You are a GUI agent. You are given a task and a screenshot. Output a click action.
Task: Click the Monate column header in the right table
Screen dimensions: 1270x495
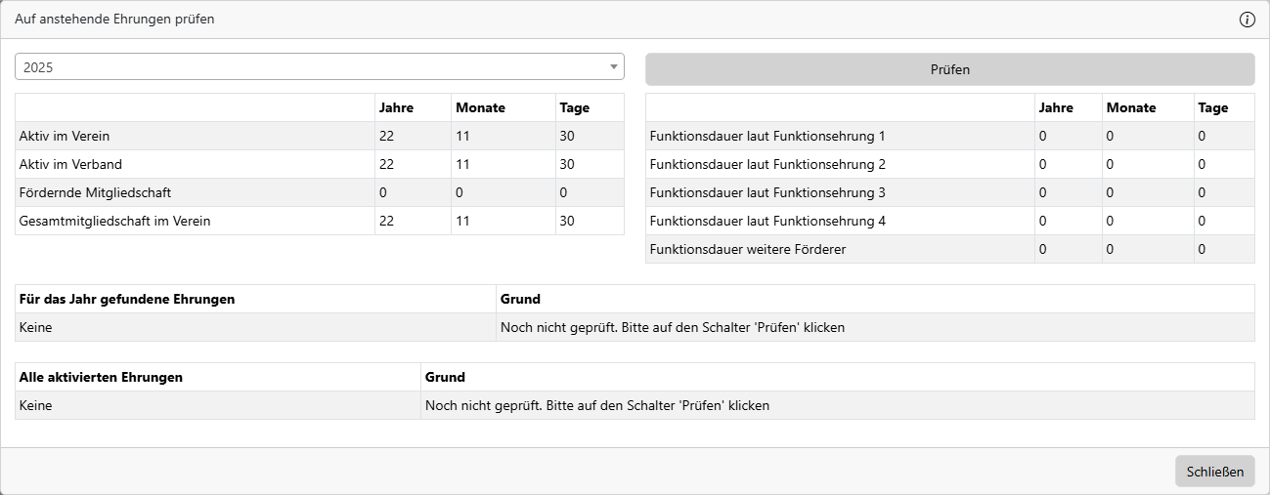1131,108
